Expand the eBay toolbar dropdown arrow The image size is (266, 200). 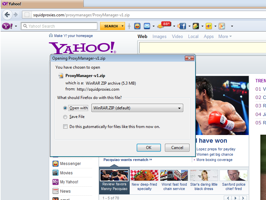click(215, 26)
